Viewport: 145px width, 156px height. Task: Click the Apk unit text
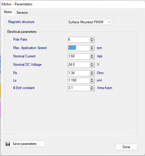click(x=100, y=56)
